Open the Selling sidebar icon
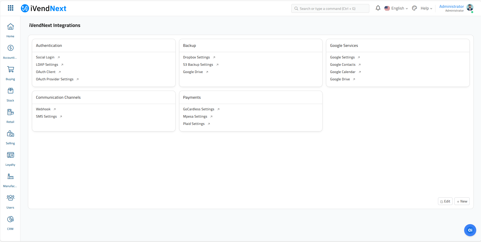 pos(10,133)
